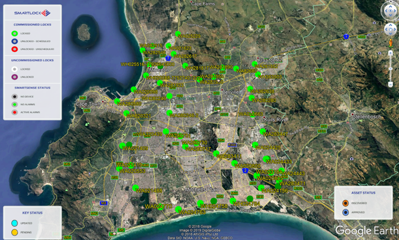Click the SmartLock logo

tap(32, 13)
